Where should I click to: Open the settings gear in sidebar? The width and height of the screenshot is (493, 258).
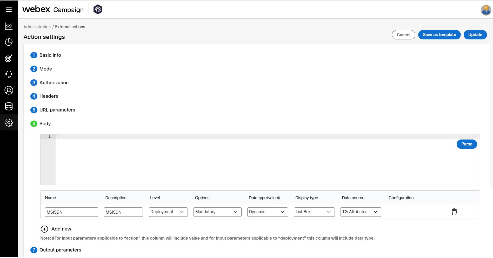click(x=9, y=122)
